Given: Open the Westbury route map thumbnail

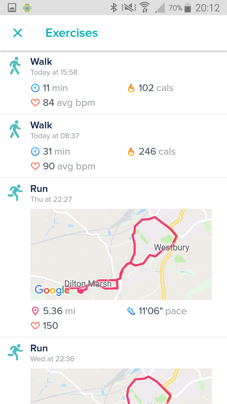Looking at the screenshot, I should [x=121, y=254].
